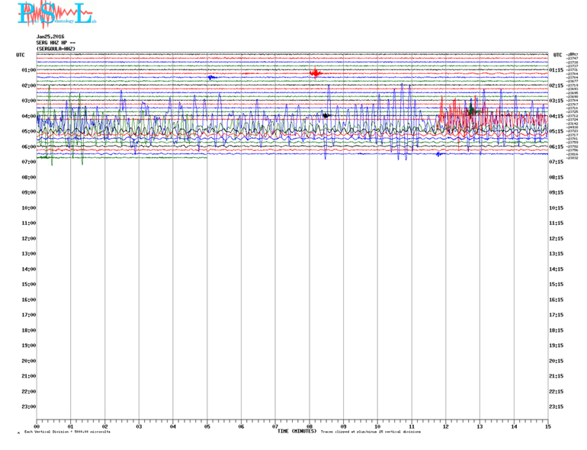Select the 23:00 hour label on left axis

click(28, 407)
